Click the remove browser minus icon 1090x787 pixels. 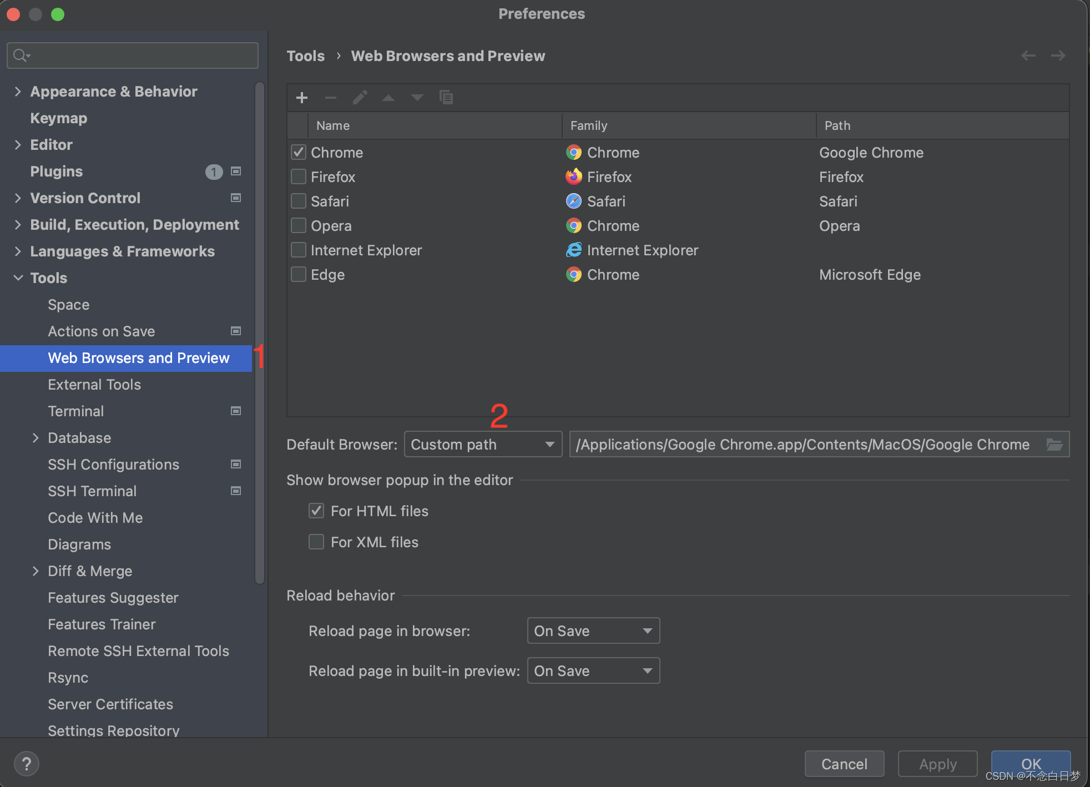click(x=331, y=98)
